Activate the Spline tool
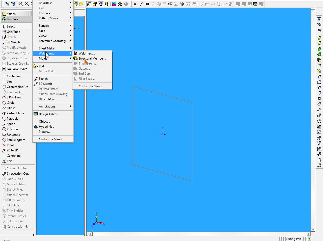Screen dimensions: 323x241 click(x=11, y=124)
